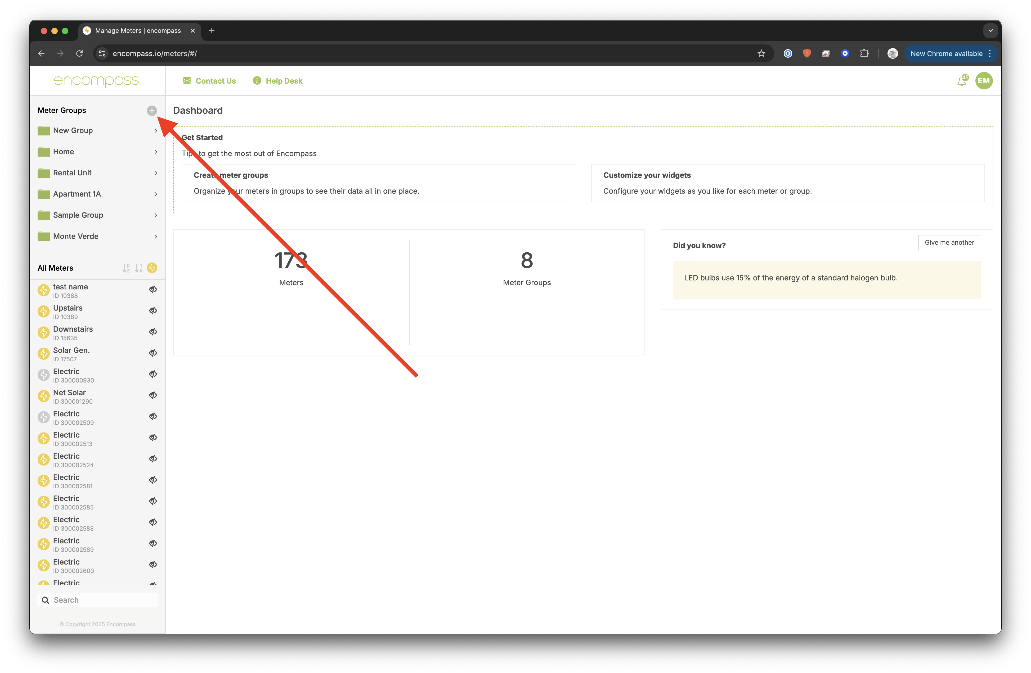Image resolution: width=1031 pixels, height=673 pixels.
Task: Click the Solar Gen. meter lightning icon
Action: pos(43,354)
